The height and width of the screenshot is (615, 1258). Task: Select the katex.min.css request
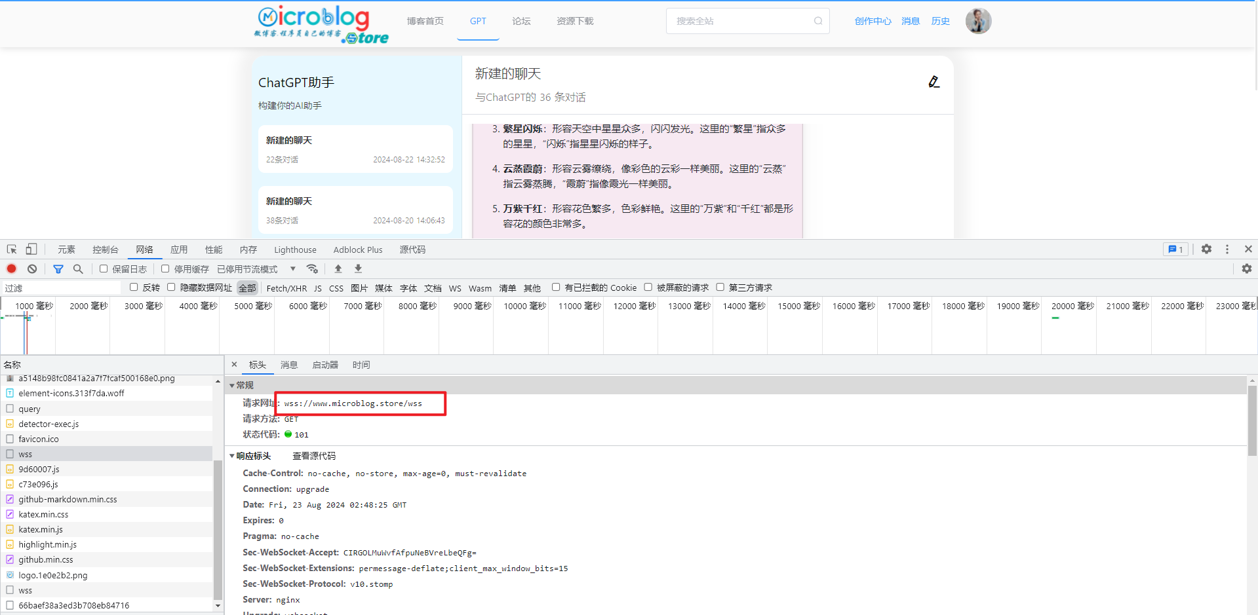tap(106, 514)
